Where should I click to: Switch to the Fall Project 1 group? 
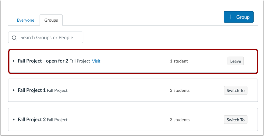pos(235,90)
